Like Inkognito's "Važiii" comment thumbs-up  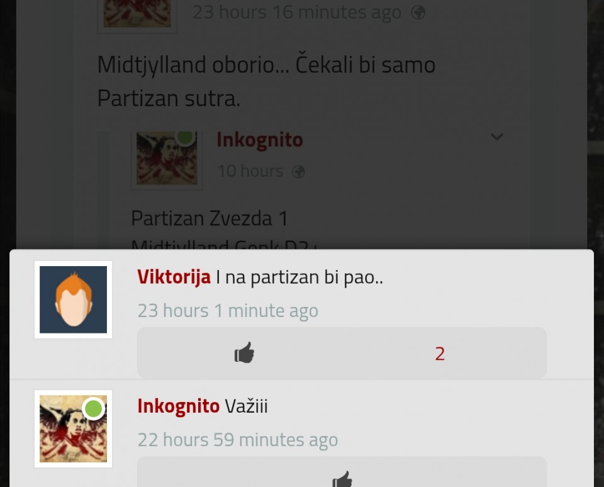tap(342, 479)
